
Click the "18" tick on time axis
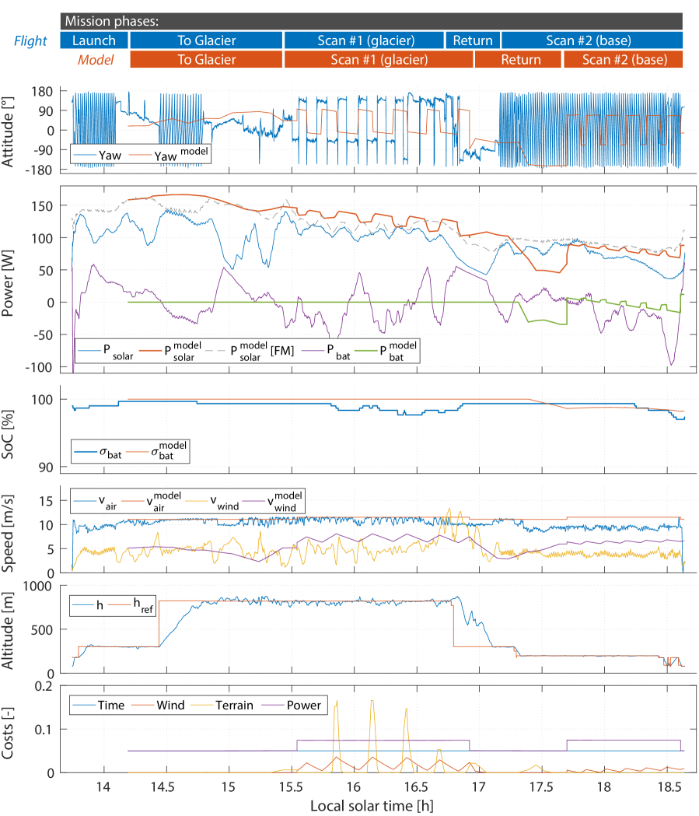604,786
